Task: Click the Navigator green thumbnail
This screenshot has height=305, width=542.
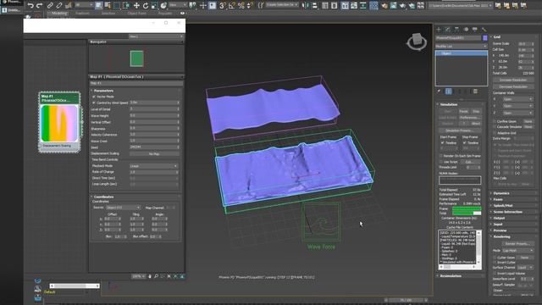Action: (136, 58)
